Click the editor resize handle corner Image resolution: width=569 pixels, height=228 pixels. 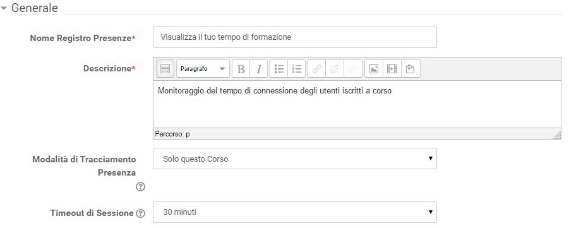pyautogui.click(x=558, y=136)
